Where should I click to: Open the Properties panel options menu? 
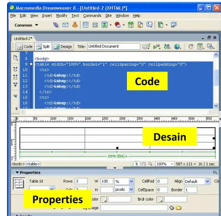coord(215,173)
